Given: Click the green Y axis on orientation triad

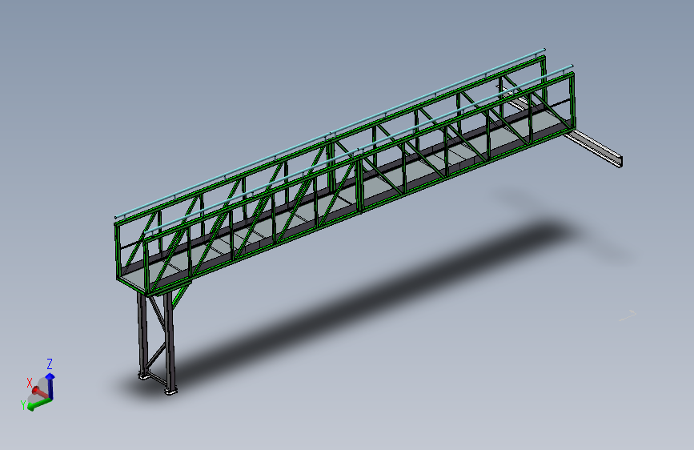Looking at the screenshot, I should (x=39, y=404).
